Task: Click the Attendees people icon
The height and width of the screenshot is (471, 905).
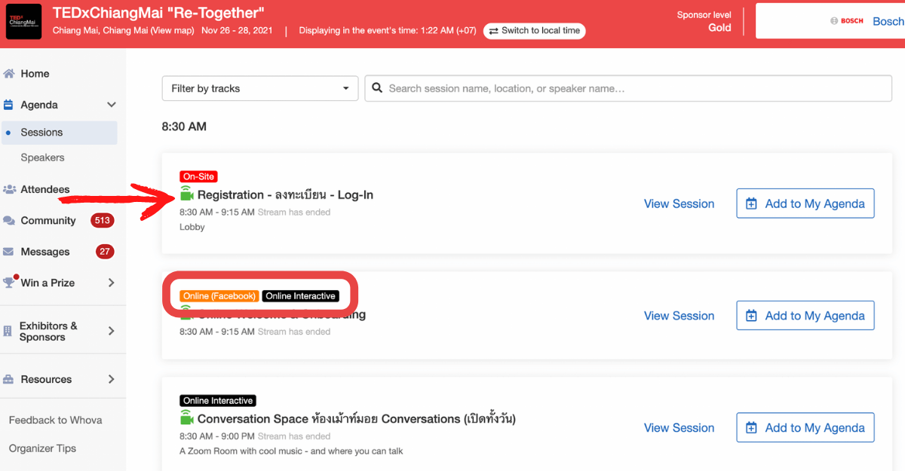Action: pyautogui.click(x=9, y=189)
